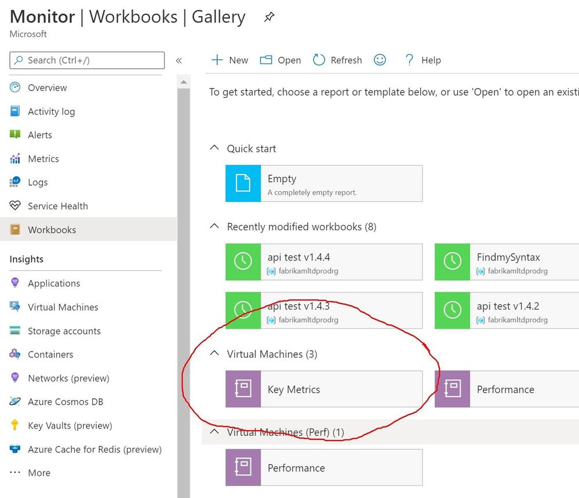This screenshot has width=579, height=498.
Task: Click the Containers cluster icon
Action: [14, 354]
